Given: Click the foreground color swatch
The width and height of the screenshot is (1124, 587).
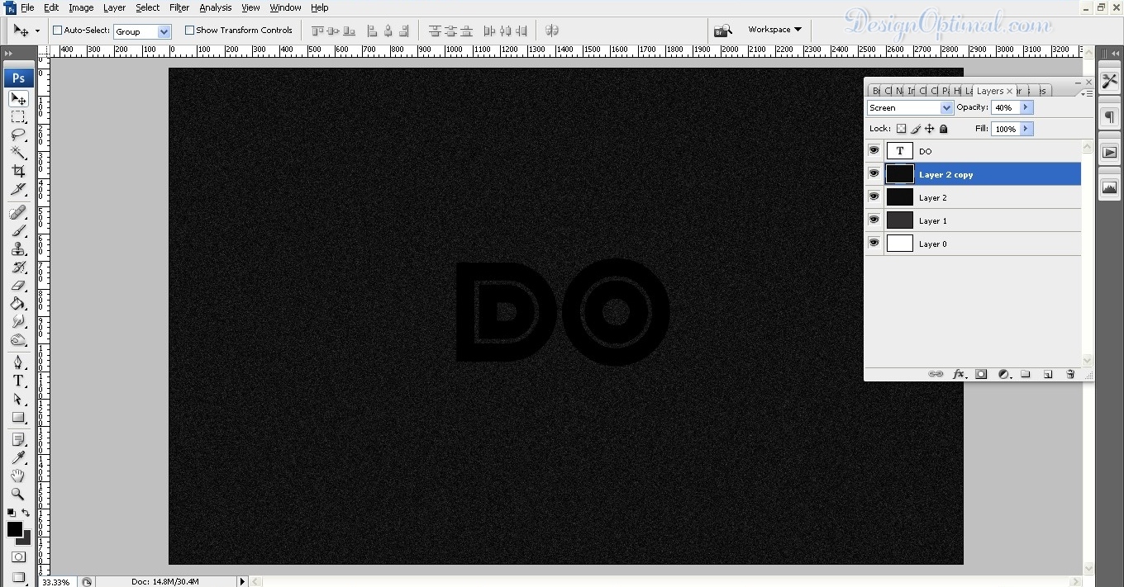Looking at the screenshot, I should (14, 529).
